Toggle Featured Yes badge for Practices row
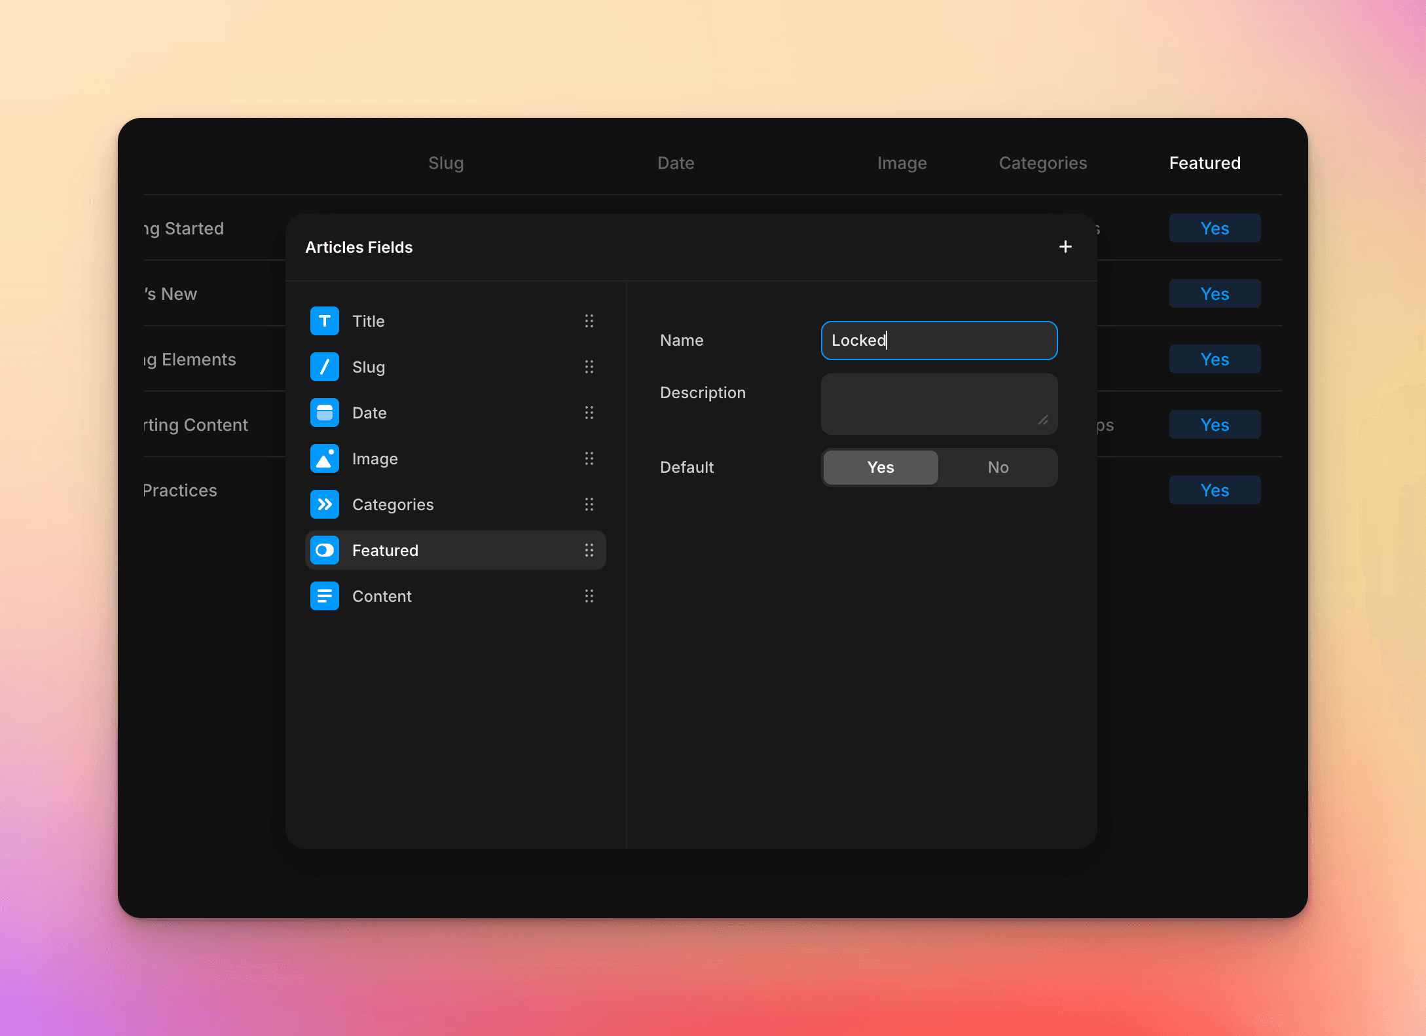The width and height of the screenshot is (1426, 1036). (x=1215, y=490)
